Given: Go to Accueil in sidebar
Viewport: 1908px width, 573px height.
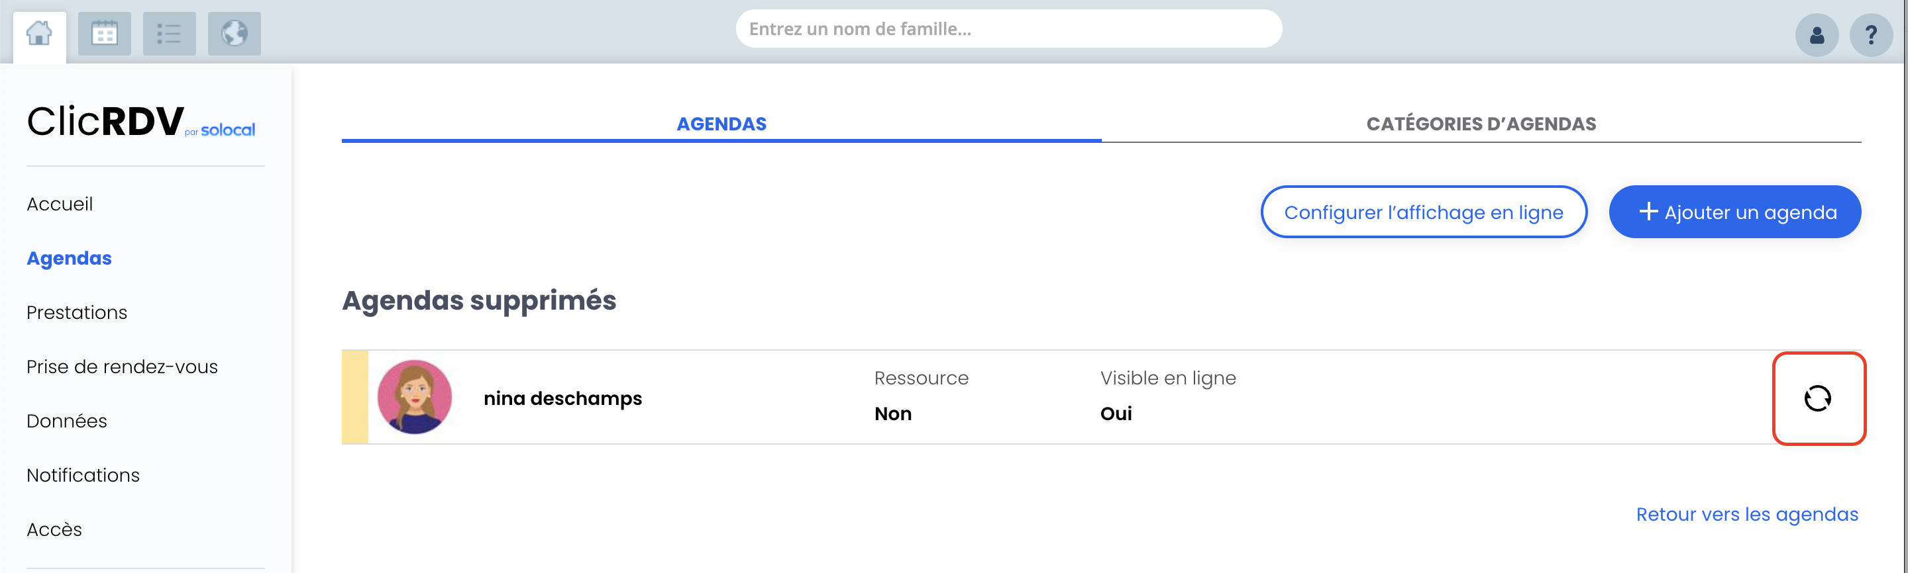Looking at the screenshot, I should click(60, 204).
